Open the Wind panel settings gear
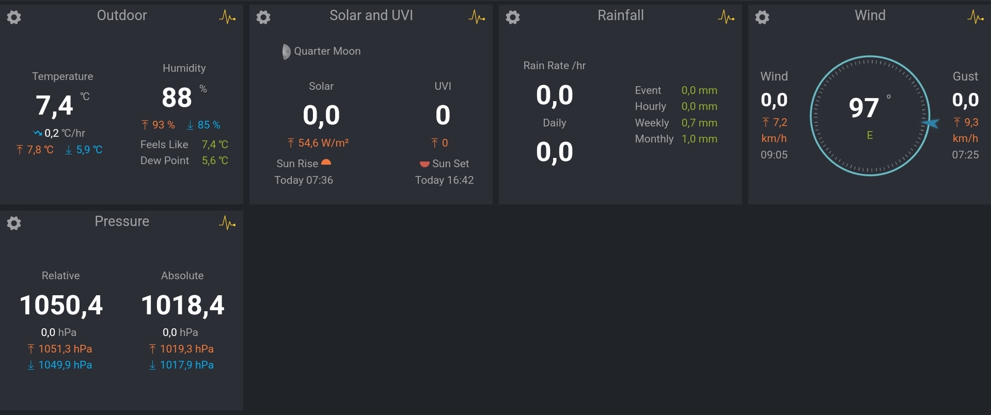 762,18
